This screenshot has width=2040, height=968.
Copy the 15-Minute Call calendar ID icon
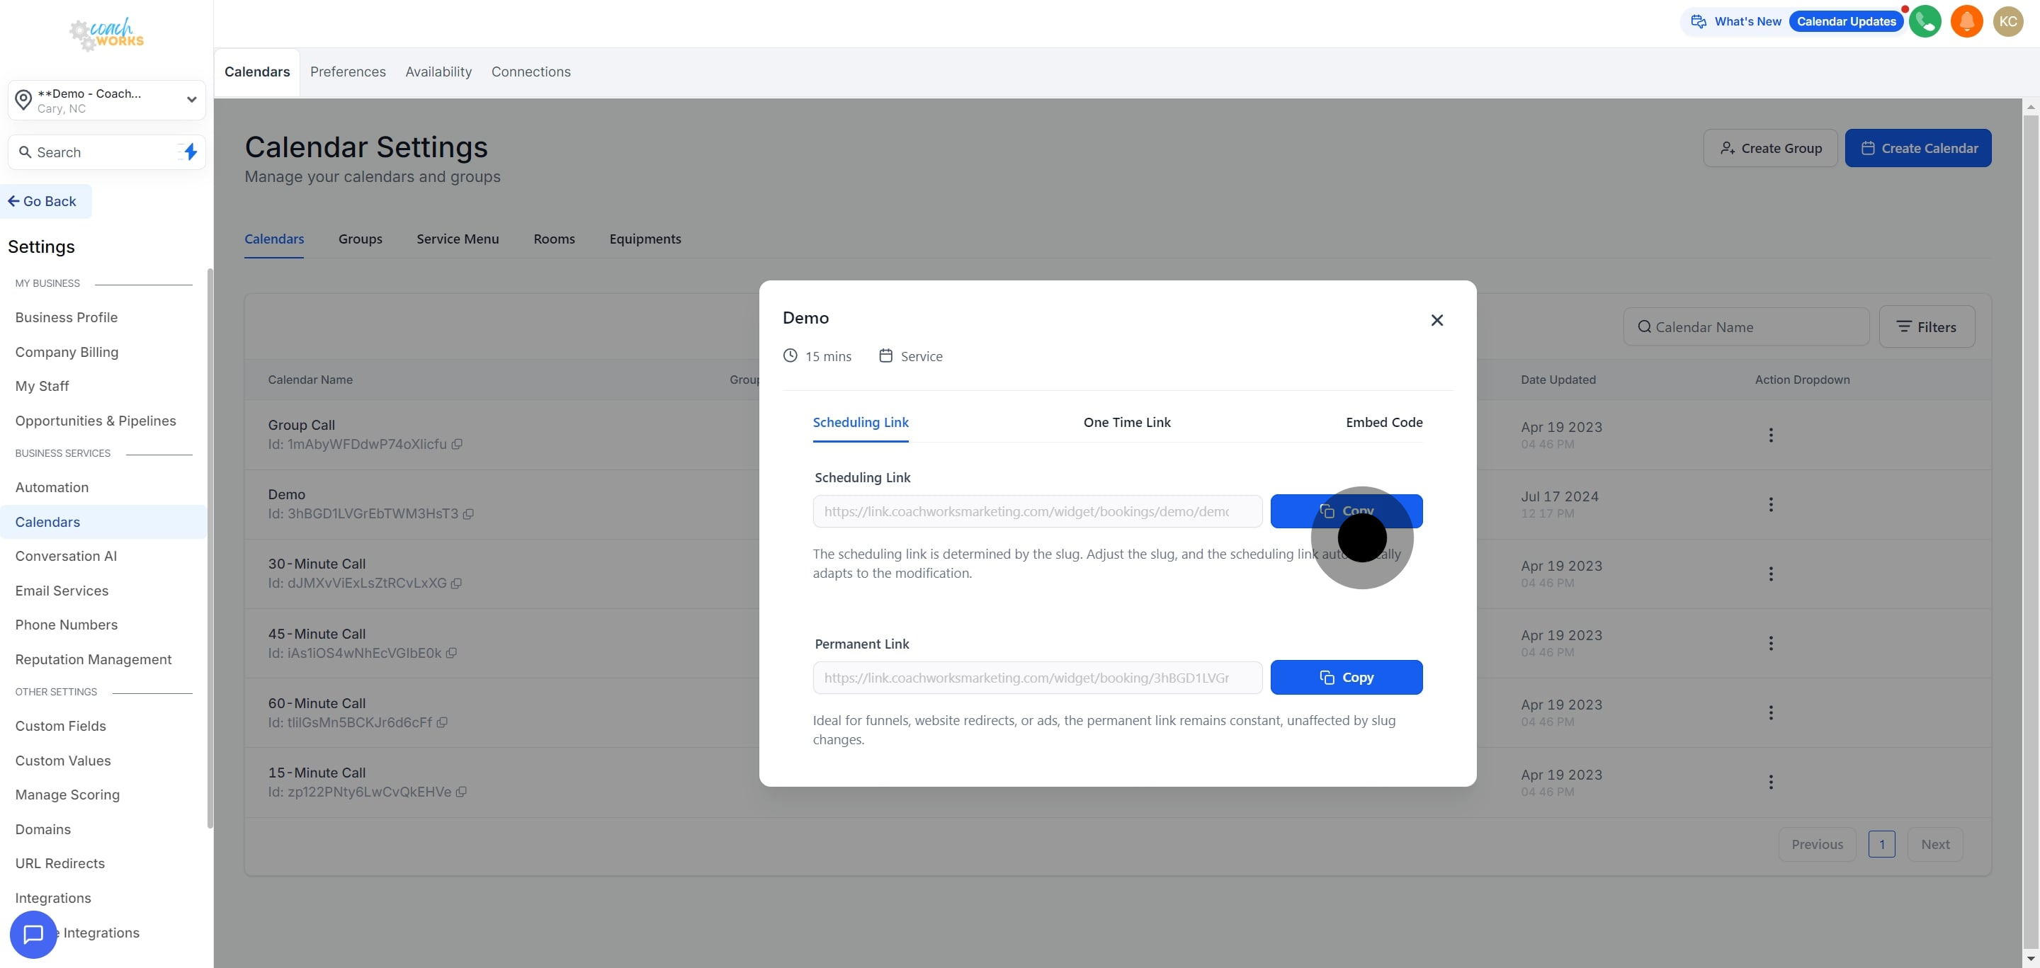[461, 792]
